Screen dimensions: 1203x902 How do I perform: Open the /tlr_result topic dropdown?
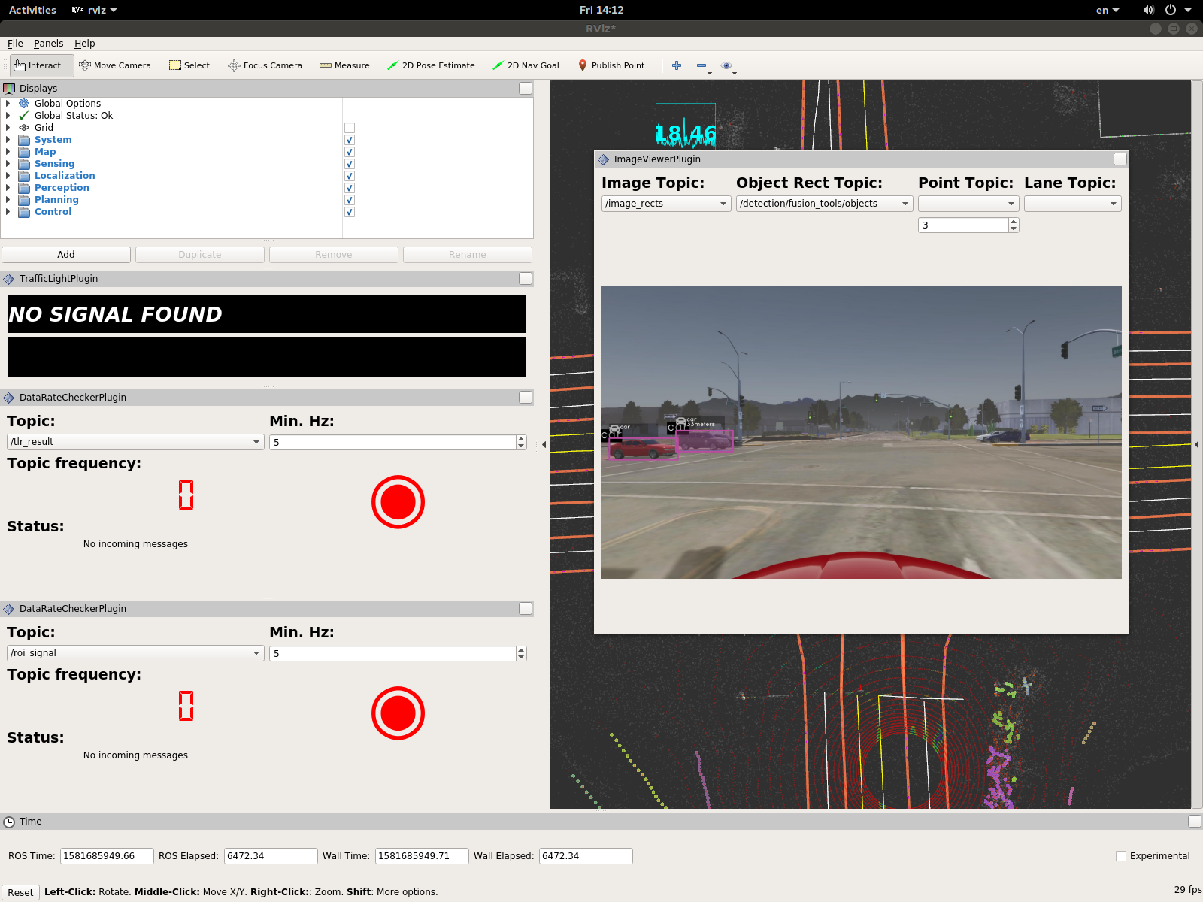pos(135,442)
